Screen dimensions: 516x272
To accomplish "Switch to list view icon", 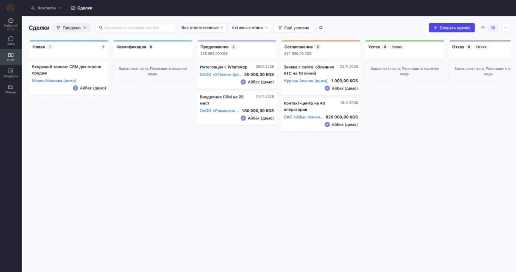I will pos(483,28).
